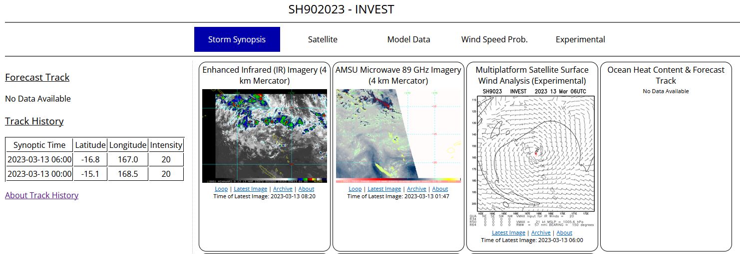Click Loop link under AMSU Microwave imagery
Image resolution: width=740 pixels, height=254 pixels.
pyautogui.click(x=355, y=189)
